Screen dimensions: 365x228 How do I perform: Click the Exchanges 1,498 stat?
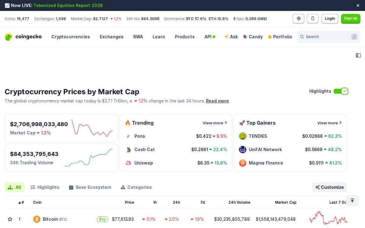pos(50,19)
